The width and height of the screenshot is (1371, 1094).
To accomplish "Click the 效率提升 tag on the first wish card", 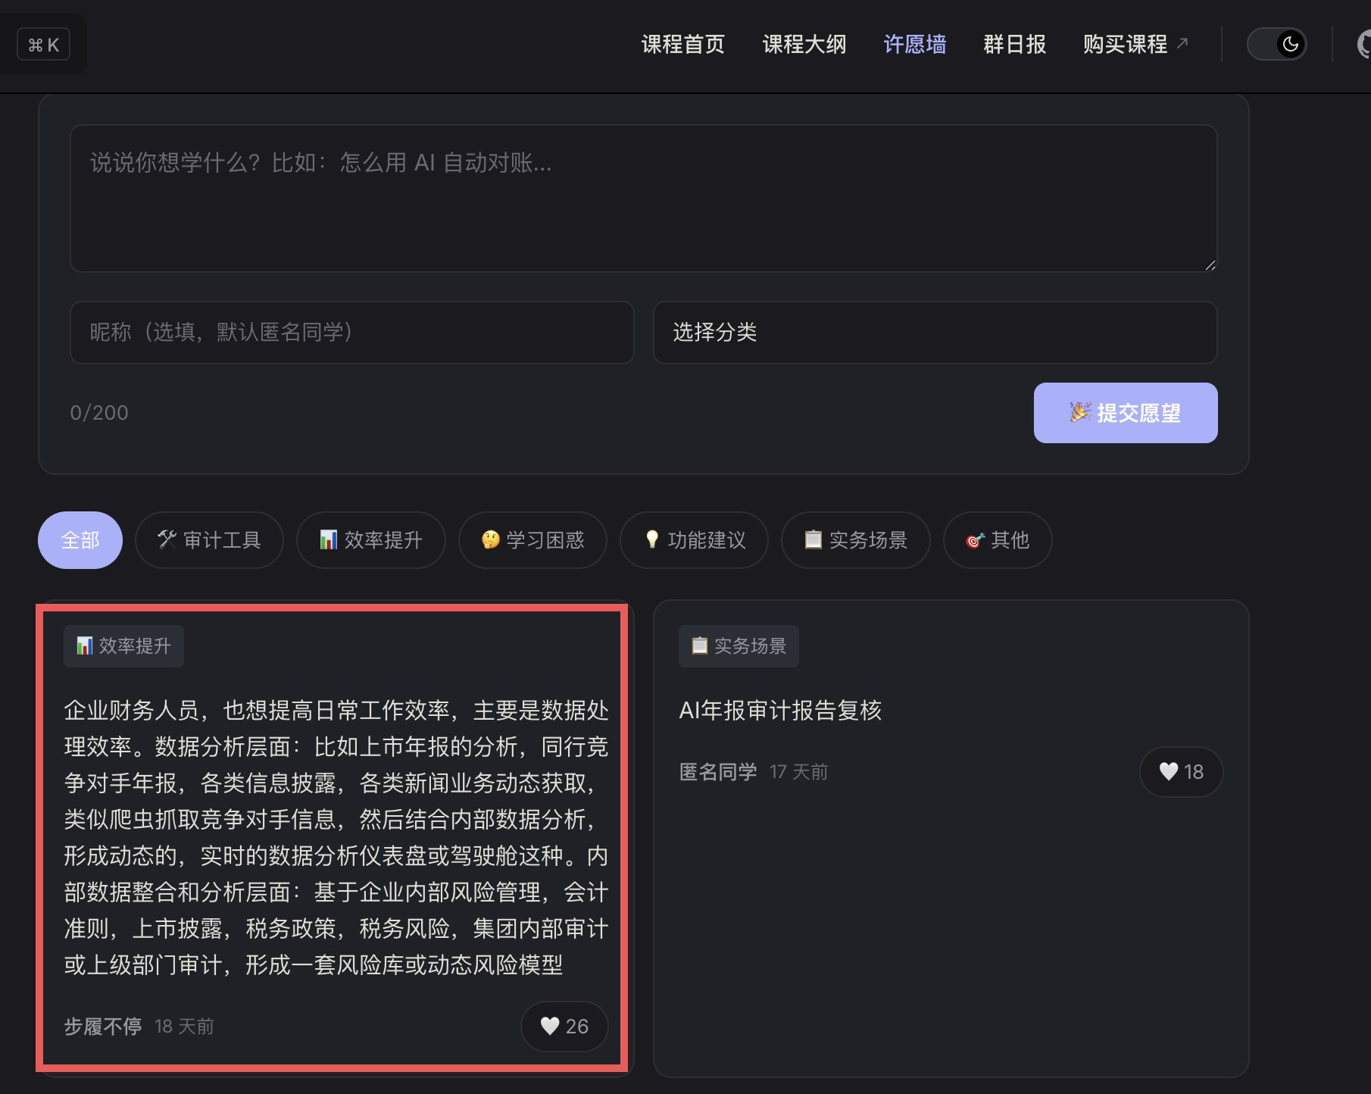I will tap(123, 646).
